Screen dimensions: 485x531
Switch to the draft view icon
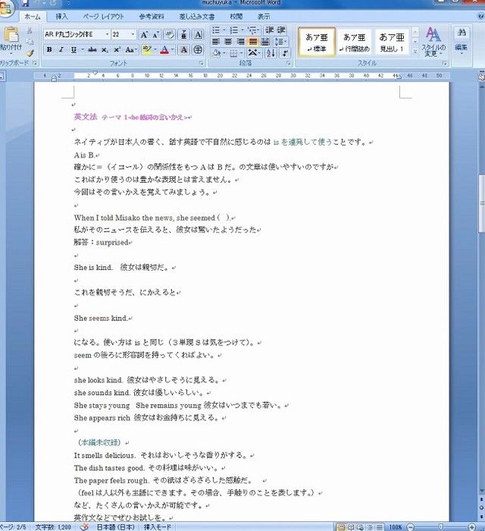coord(380,527)
